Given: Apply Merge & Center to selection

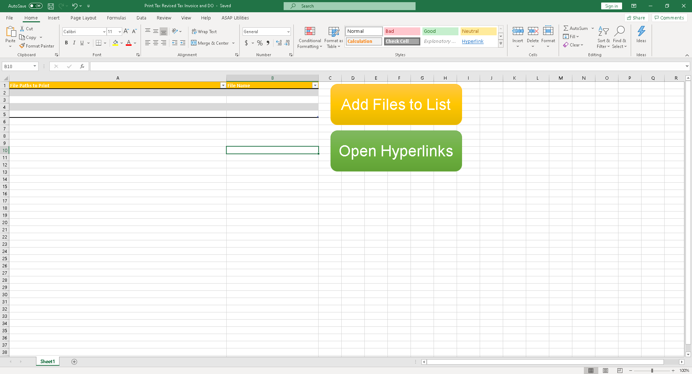Looking at the screenshot, I should 210,43.
